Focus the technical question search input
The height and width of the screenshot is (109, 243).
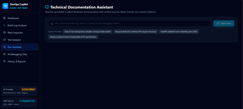click(130, 23)
